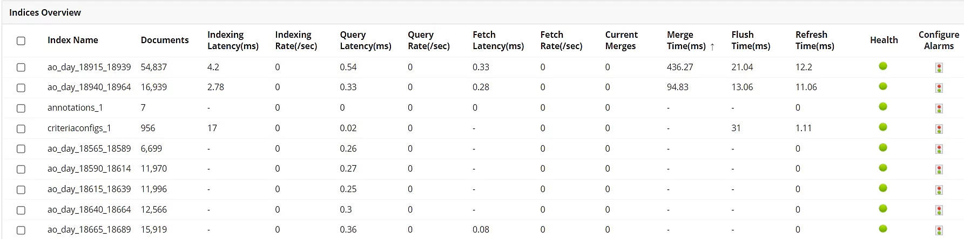This screenshot has height=239, width=964.
Task: Open the ao_day_18915_18939 index link
Action: pyautogui.click(x=89, y=67)
